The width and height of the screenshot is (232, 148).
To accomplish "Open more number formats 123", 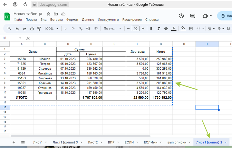I will (x=96, y=29).
